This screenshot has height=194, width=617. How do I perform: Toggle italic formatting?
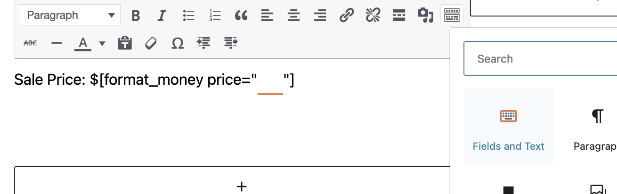point(162,16)
